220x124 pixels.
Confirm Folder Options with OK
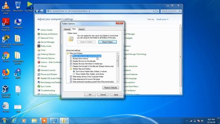90,95
